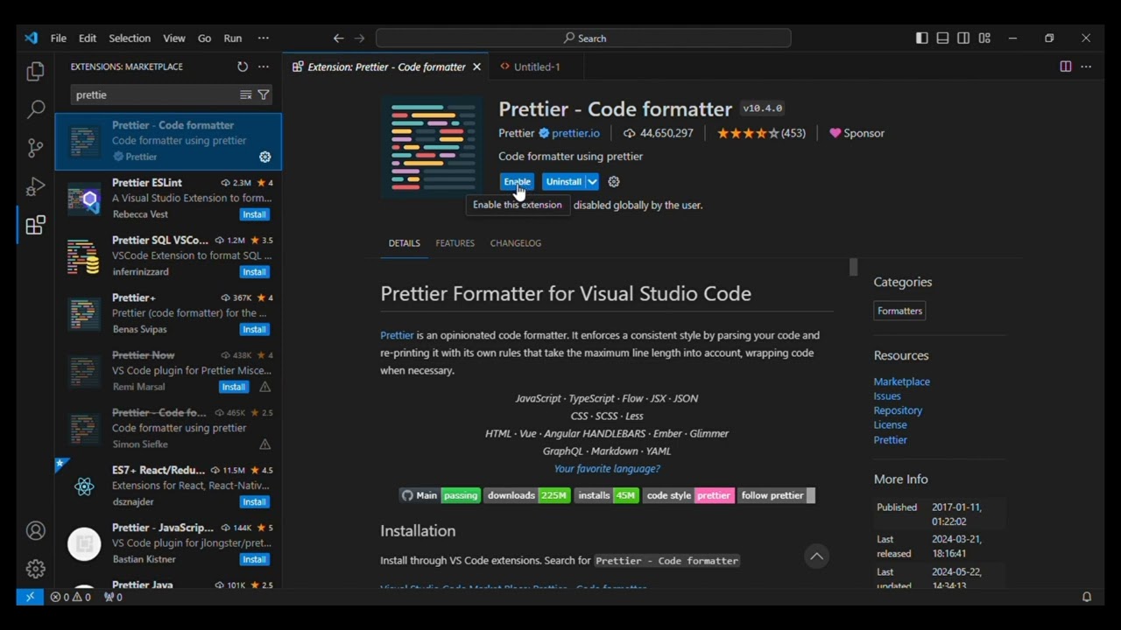The width and height of the screenshot is (1121, 630).
Task: Open the Selection menu
Action: (x=130, y=38)
